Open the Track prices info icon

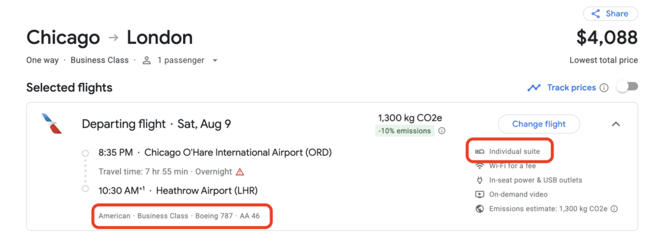tap(604, 88)
